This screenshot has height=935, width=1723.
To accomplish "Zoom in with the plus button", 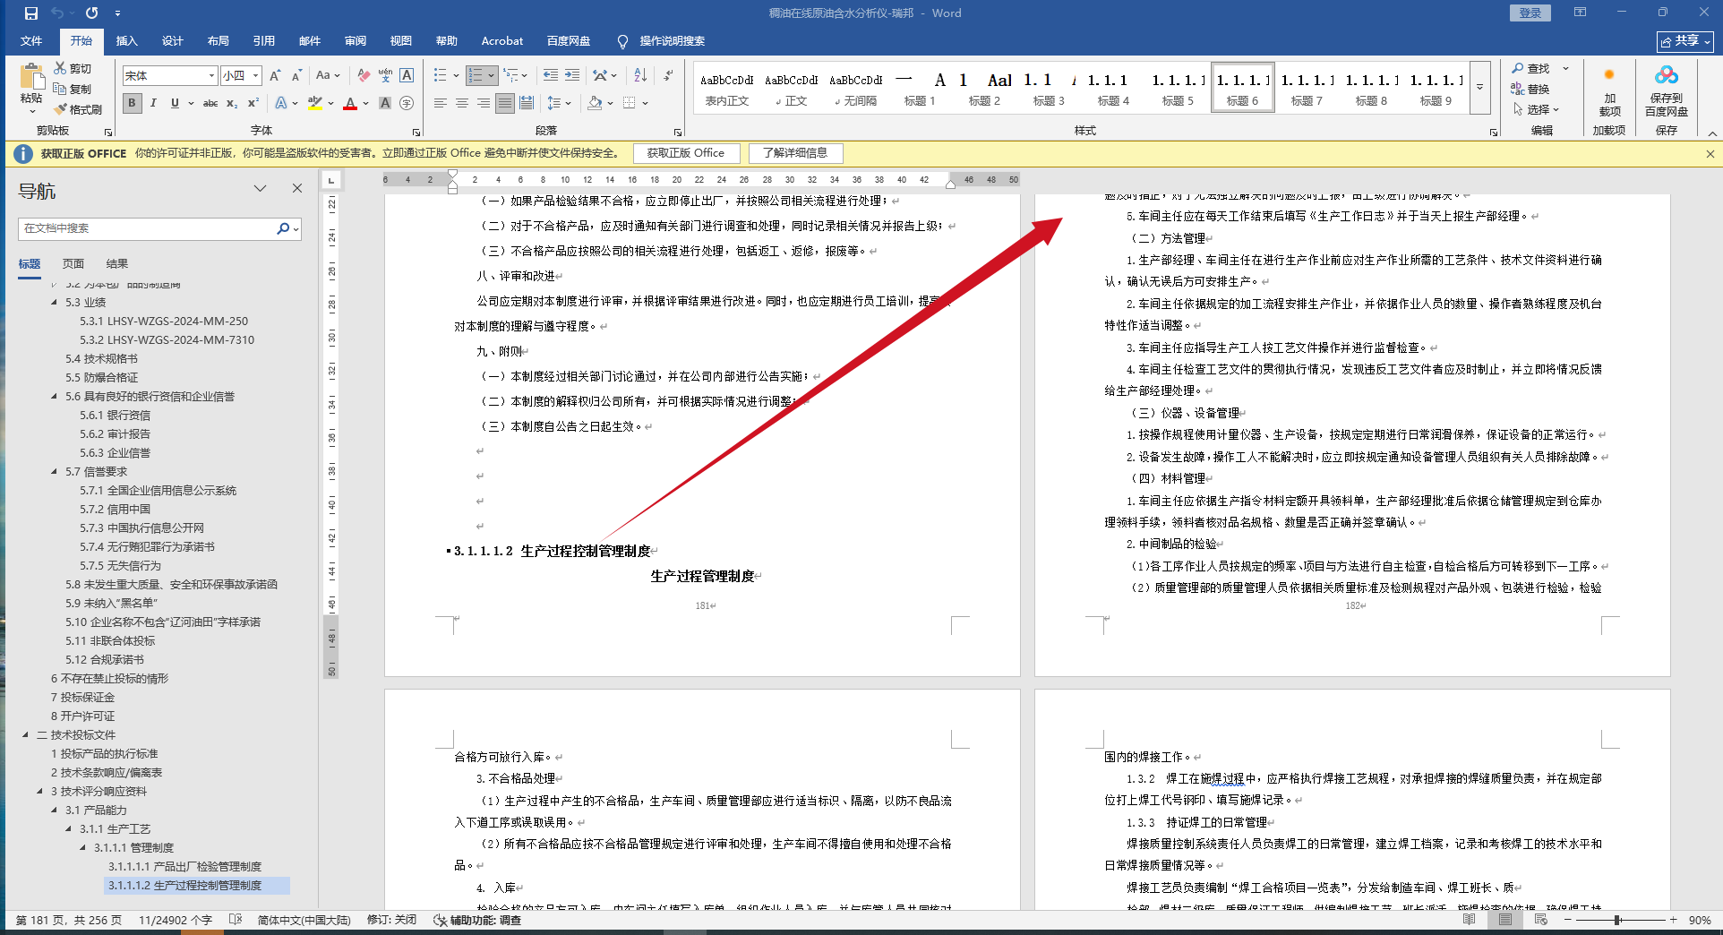I will 1673,920.
